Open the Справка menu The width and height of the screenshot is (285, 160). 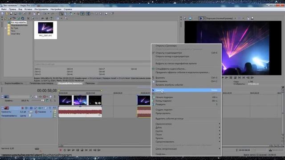click(68, 9)
